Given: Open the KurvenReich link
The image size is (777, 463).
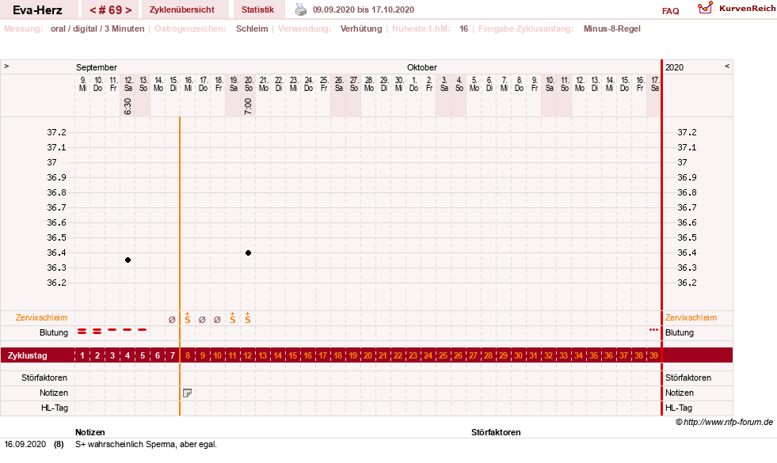Looking at the screenshot, I should click(x=747, y=9).
